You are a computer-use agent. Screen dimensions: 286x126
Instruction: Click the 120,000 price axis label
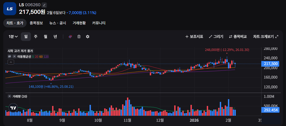point(271,87)
